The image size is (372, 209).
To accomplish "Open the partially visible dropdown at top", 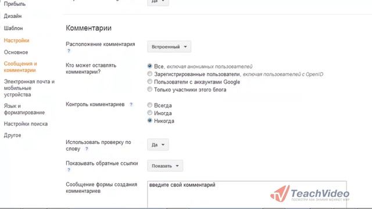I will coord(158,2).
